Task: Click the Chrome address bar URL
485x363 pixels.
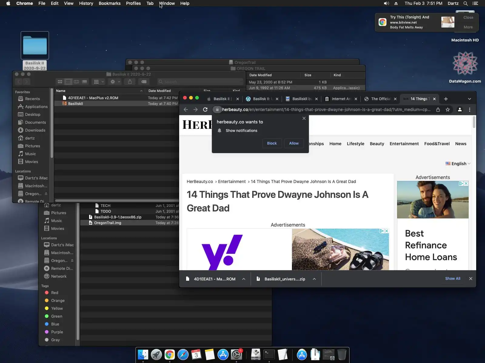Action: tap(326, 110)
